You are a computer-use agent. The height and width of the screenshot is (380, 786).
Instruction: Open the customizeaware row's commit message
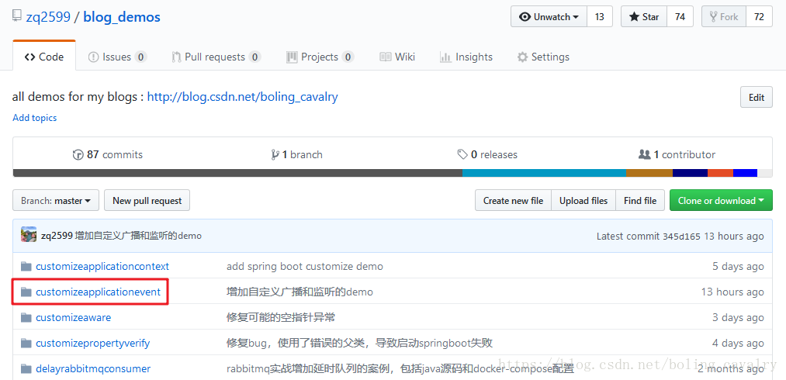[x=281, y=317]
